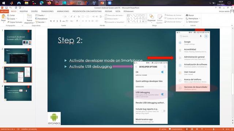This screenshot has height=131, width=234.
Task: Open the font size combo box
Action: coord(67,16)
